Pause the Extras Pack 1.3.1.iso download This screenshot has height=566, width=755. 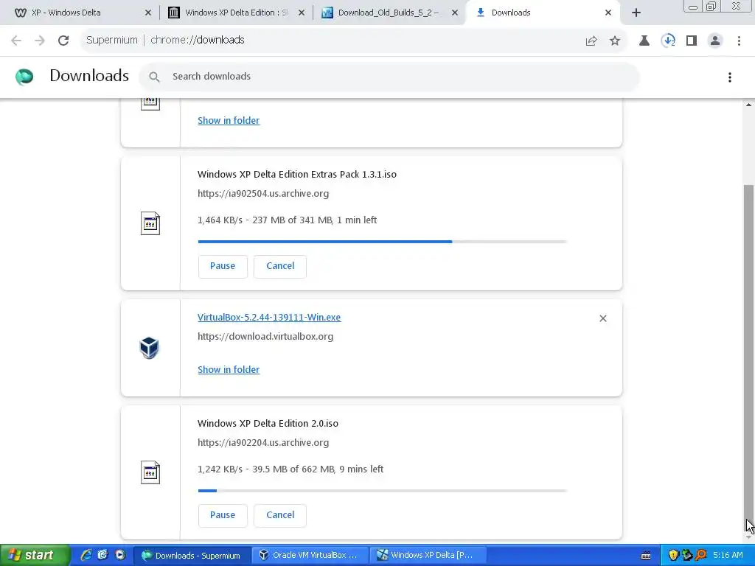(x=223, y=266)
